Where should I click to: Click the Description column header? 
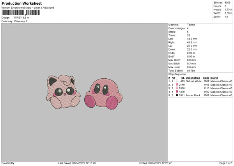(193, 78)
